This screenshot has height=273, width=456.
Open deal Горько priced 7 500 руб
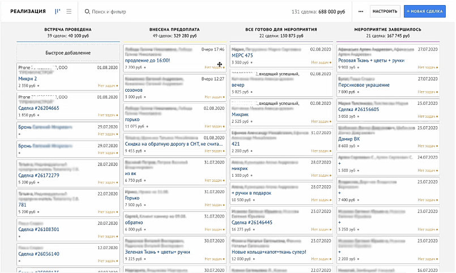coord(133,198)
